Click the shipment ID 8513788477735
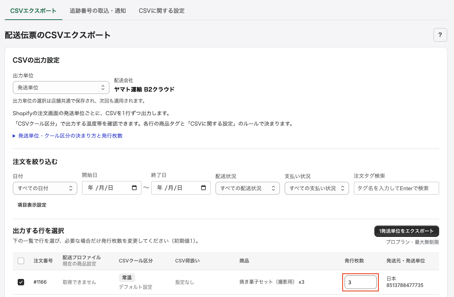Image resolution: width=454 pixels, height=297 pixels. pos(405,285)
